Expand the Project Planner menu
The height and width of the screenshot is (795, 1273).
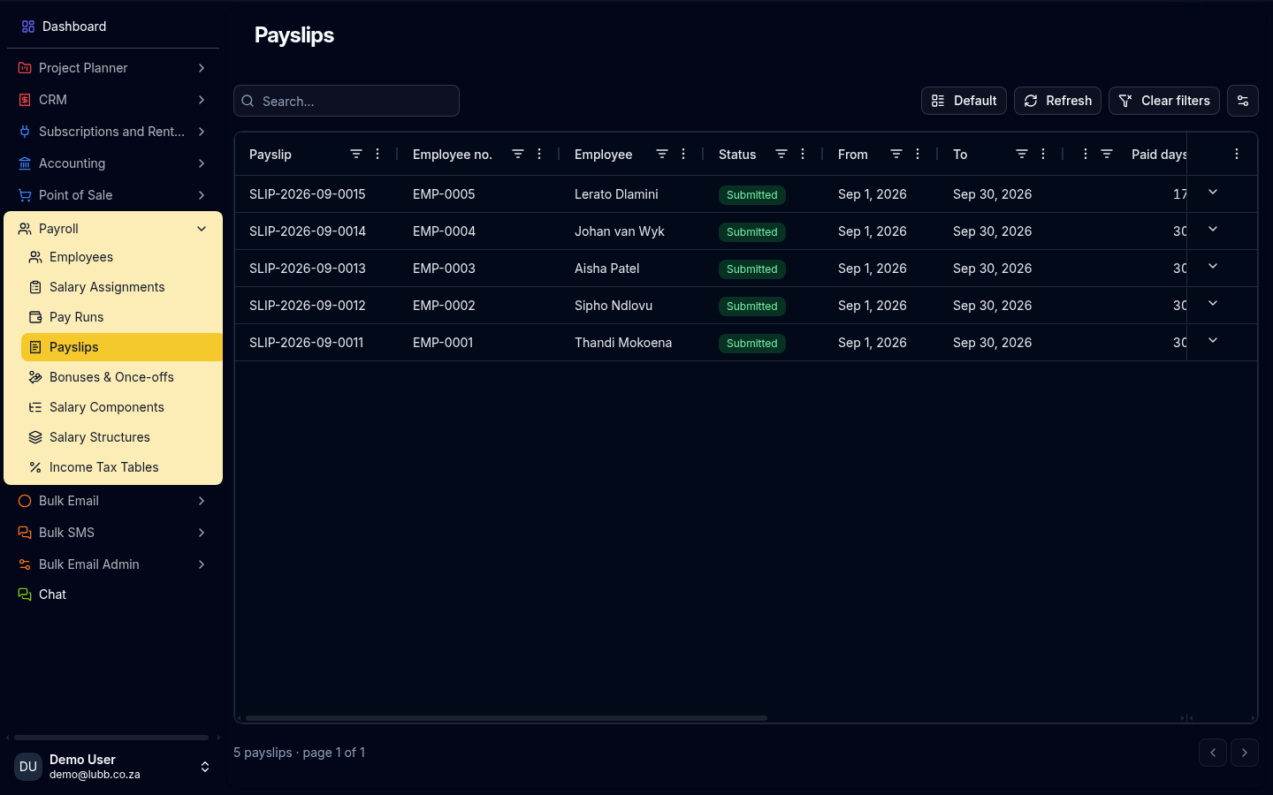click(x=113, y=68)
